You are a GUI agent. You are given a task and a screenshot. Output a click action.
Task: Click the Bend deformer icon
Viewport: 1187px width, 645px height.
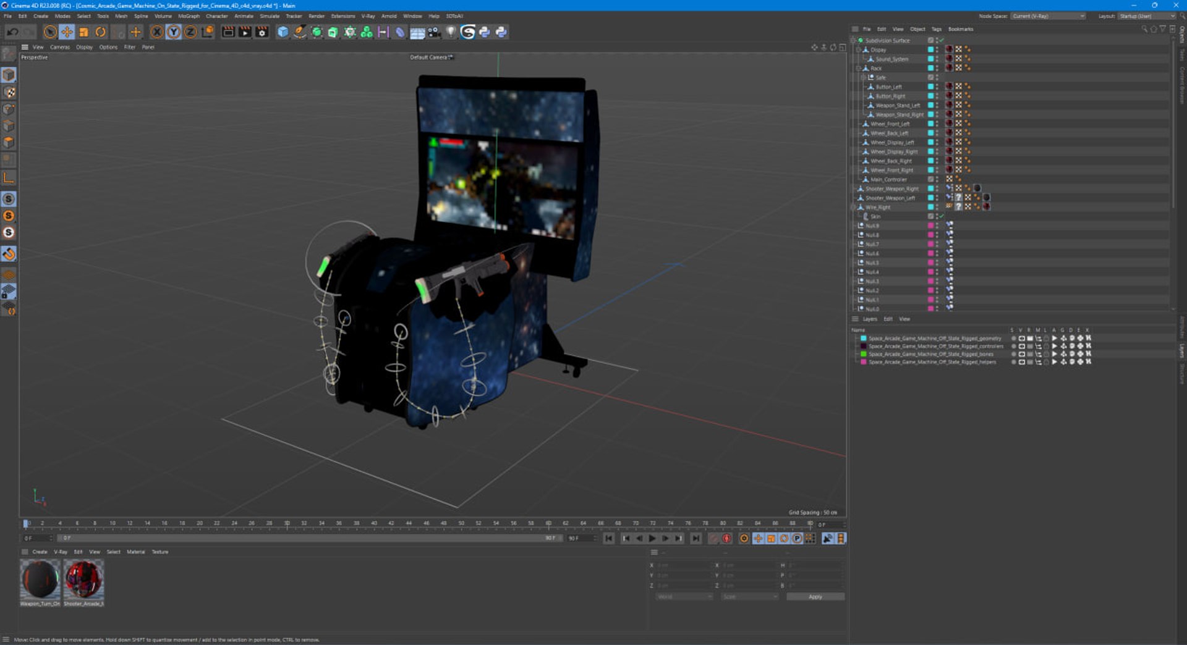400,32
